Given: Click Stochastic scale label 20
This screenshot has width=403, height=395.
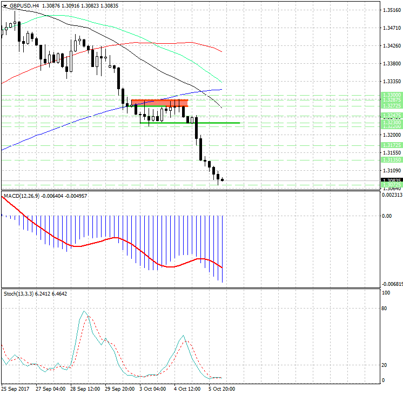Looking at the screenshot, I should 384,365.
